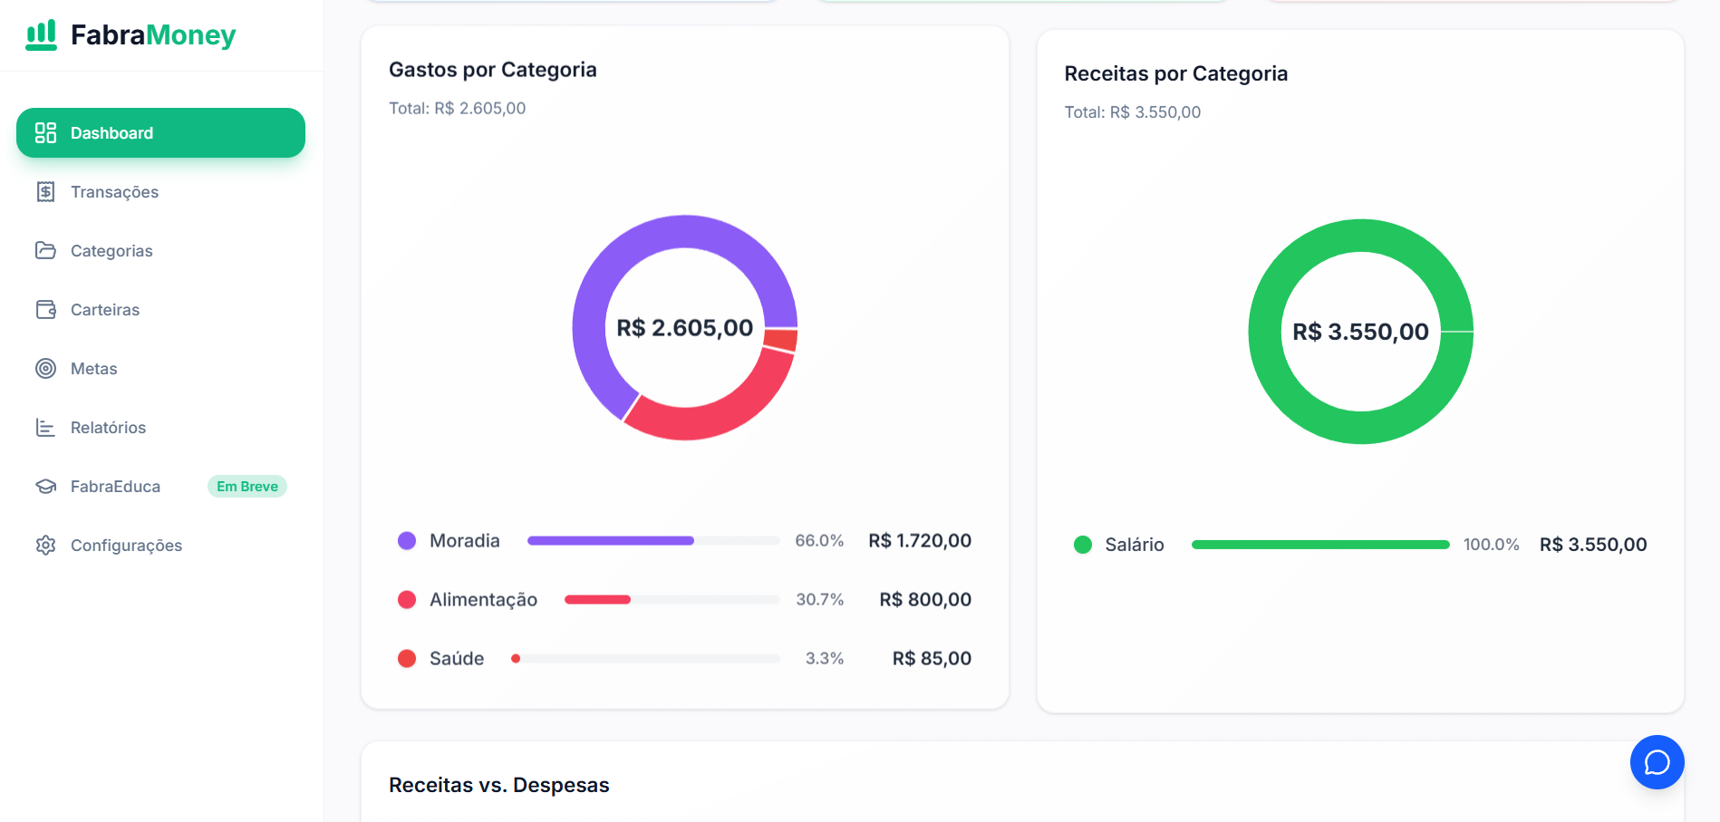Click the Transações receipt icon
Viewport: 1720px width, 822px height.
45,192
